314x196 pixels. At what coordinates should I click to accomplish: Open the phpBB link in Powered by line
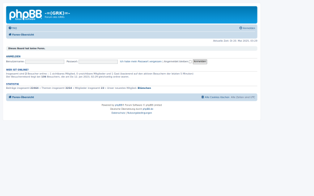tap(118, 105)
